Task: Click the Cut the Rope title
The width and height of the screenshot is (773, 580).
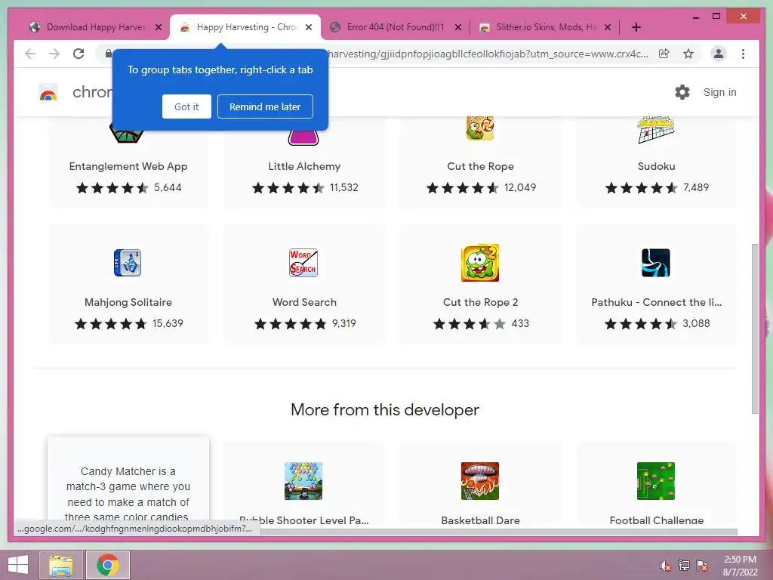Action: coord(481,166)
